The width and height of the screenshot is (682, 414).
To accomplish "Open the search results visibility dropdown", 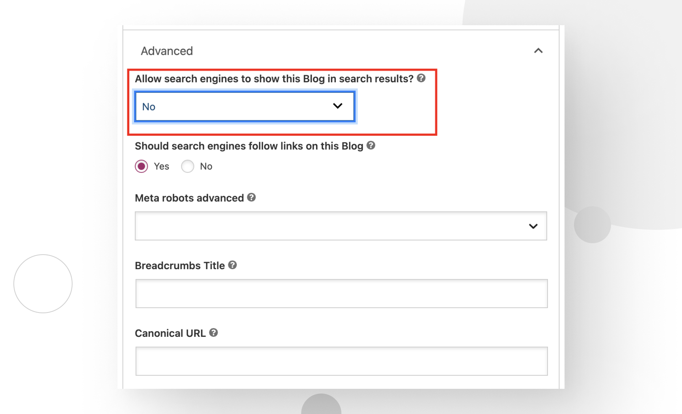I will pyautogui.click(x=244, y=106).
